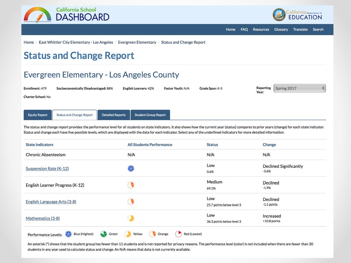This screenshot has height=263, width=351.
Task: Click the English Learner Progress (K-12) label
Action: click(x=55, y=185)
